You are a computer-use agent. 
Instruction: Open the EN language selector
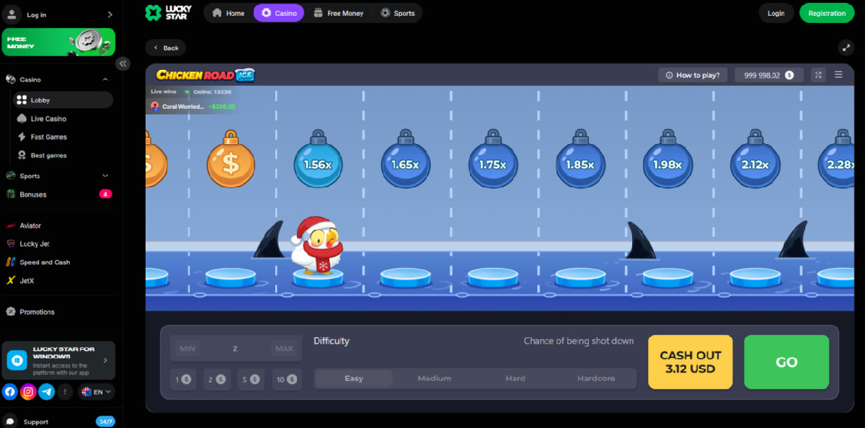click(x=96, y=391)
